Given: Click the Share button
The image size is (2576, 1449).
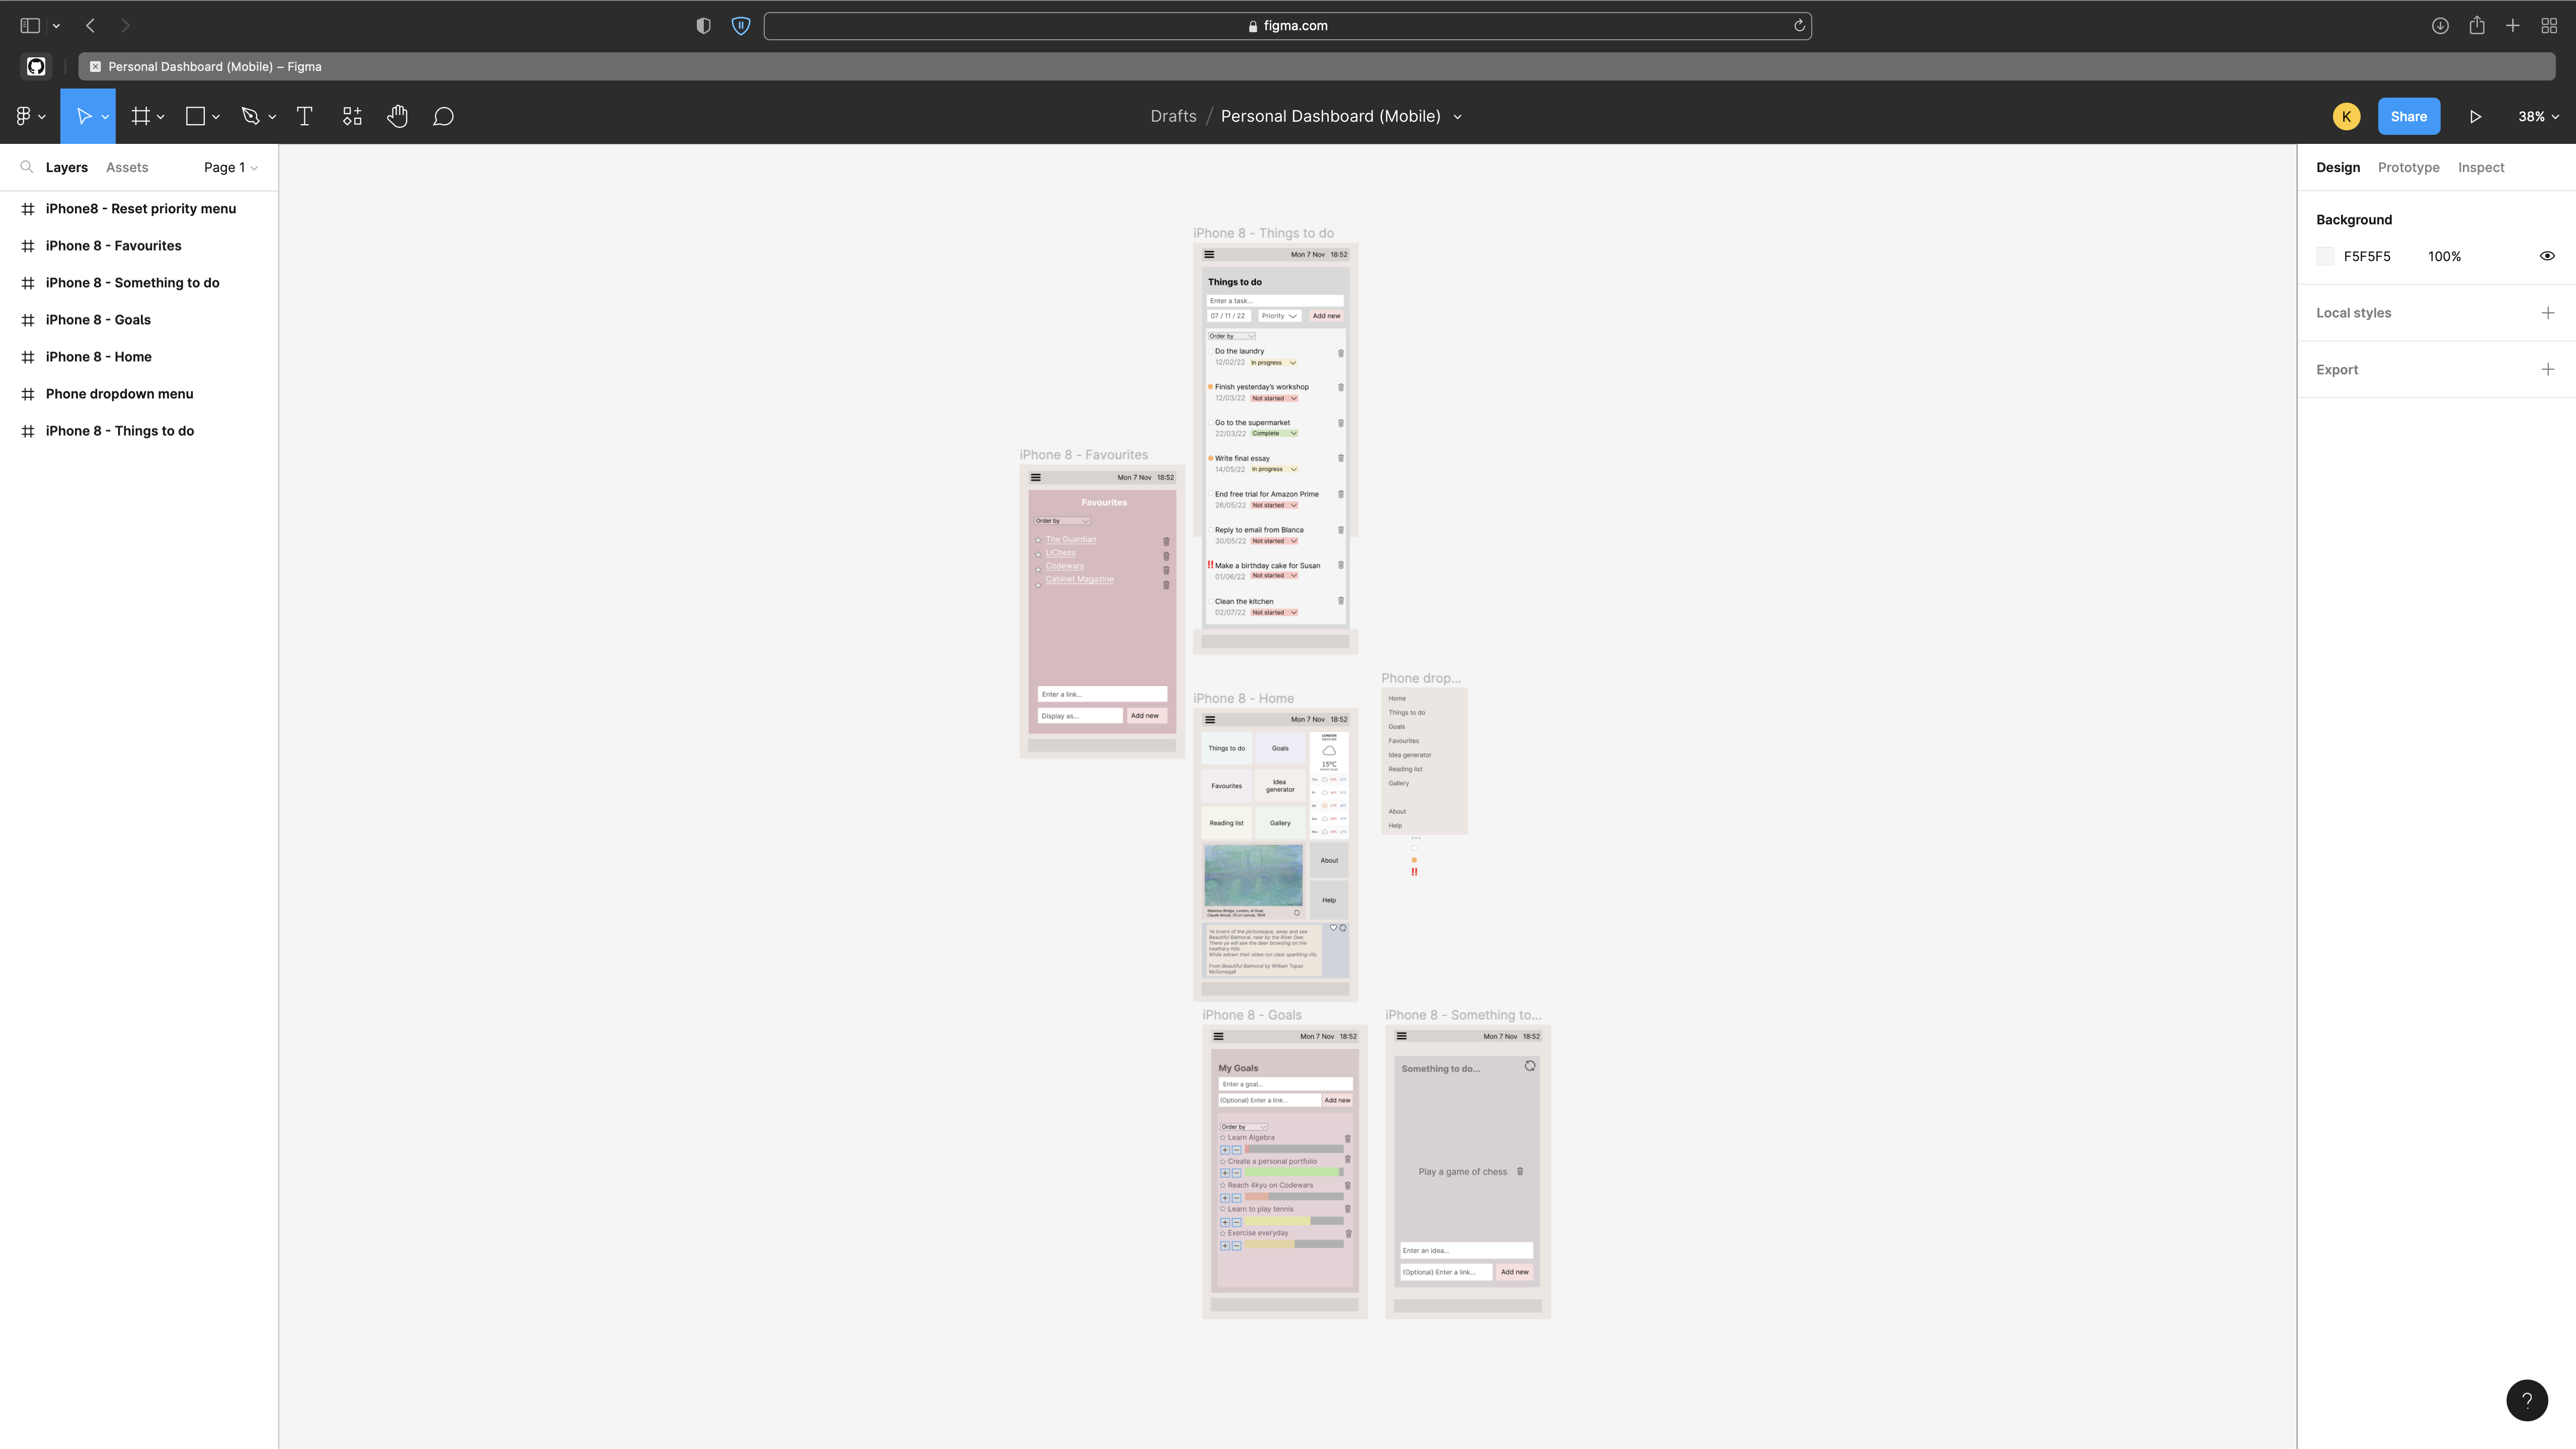Looking at the screenshot, I should pyautogui.click(x=2409, y=116).
